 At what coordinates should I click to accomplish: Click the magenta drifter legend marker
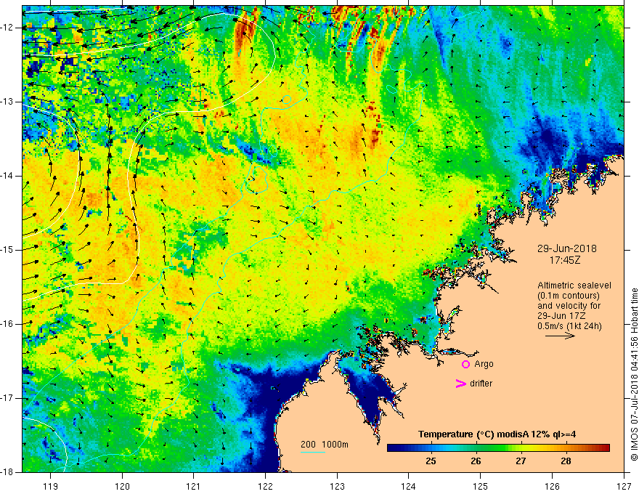(x=461, y=384)
